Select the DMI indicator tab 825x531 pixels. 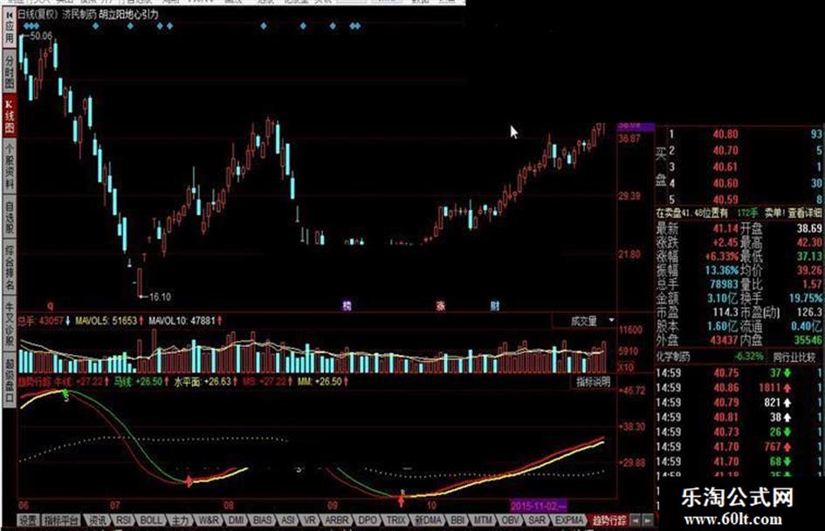click(237, 521)
